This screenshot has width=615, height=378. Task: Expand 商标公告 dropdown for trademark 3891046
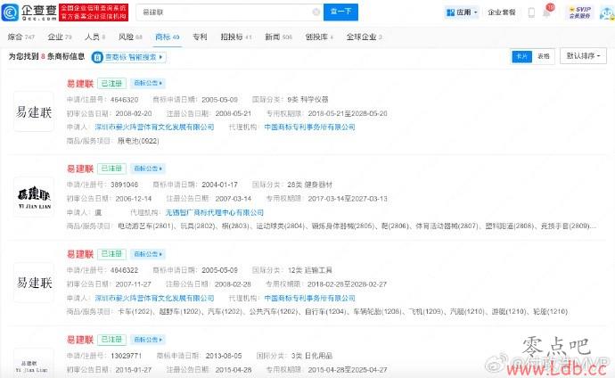(148, 168)
